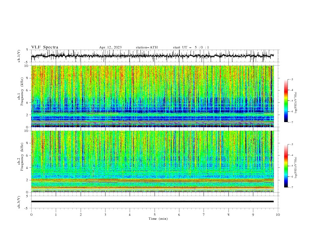
Task: Click the "ch.1 Frequency (kHz)" axis label
Action: tap(21, 91)
